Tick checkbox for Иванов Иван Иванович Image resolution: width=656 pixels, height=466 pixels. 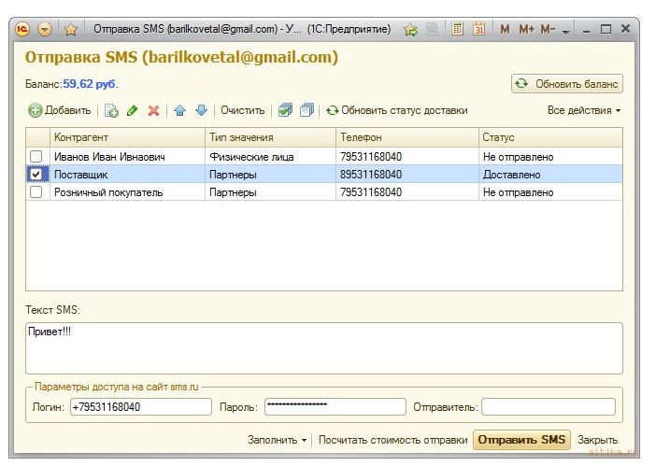coord(36,157)
